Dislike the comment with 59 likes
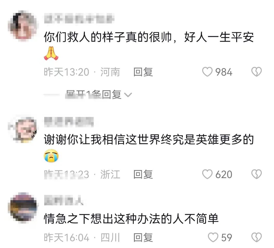 coord(256,237)
